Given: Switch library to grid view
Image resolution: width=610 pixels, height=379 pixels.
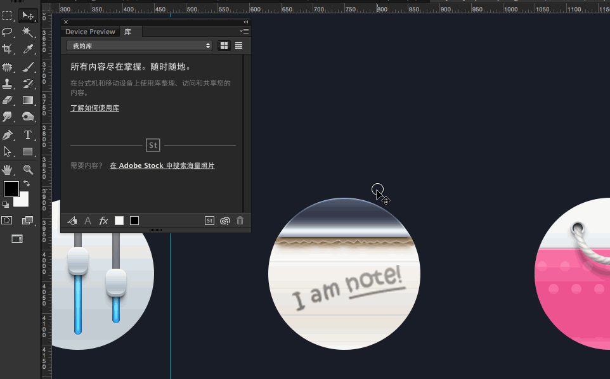Looking at the screenshot, I should (224, 46).
